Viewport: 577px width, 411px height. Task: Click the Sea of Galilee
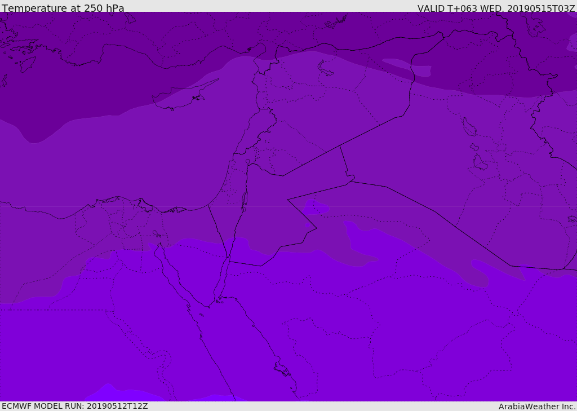(247, 163)
